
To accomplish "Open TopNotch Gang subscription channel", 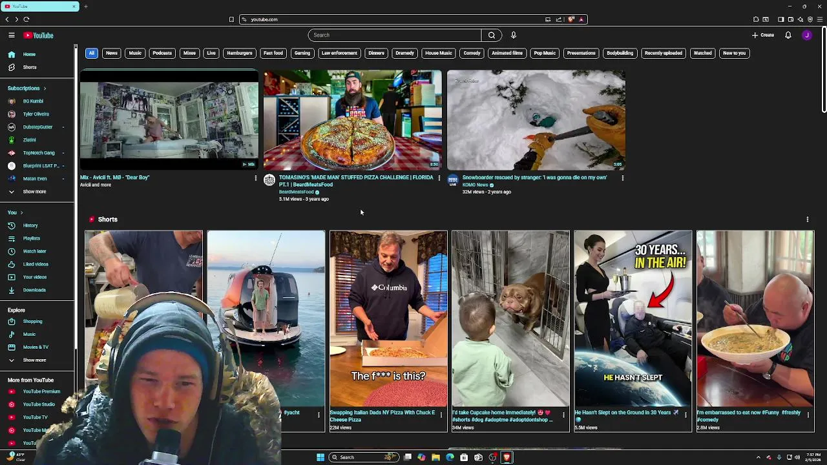I will 37,153.
